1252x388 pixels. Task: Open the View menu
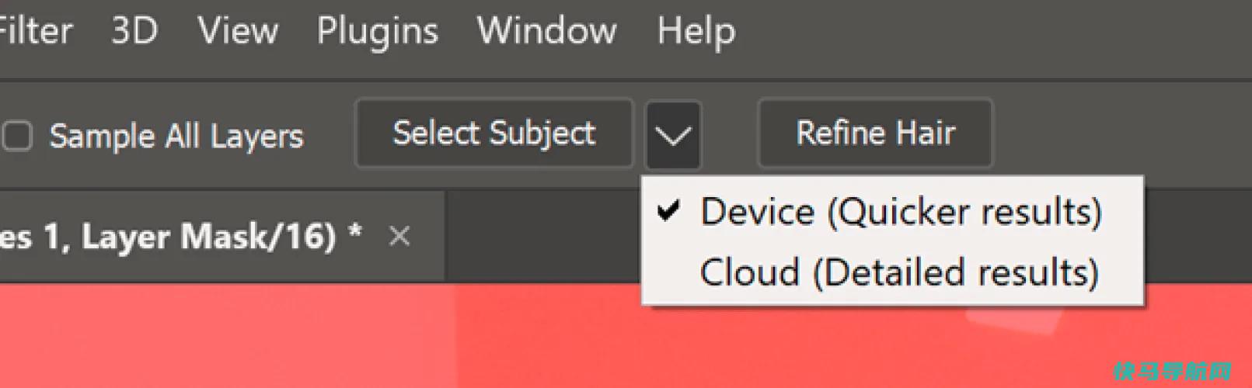[x=238, y=32]
